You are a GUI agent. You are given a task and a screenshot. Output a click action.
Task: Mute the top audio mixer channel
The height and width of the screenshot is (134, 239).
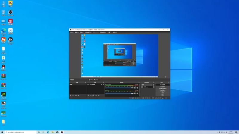coord(134,88)
